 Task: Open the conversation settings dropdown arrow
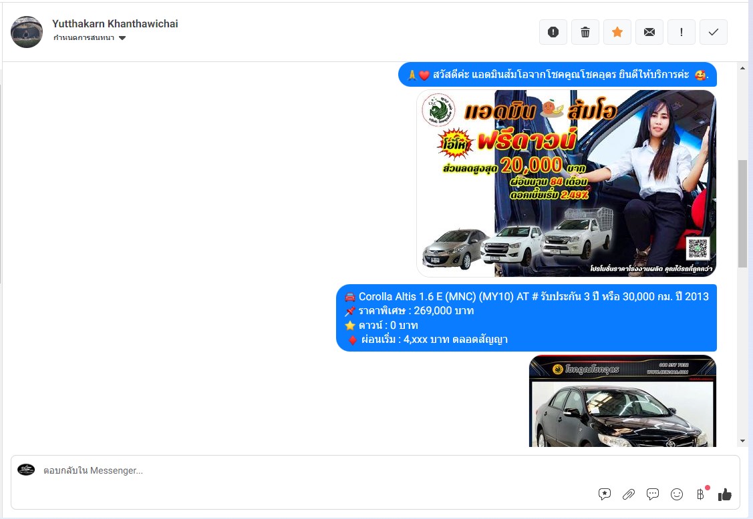tap(122, 38)
